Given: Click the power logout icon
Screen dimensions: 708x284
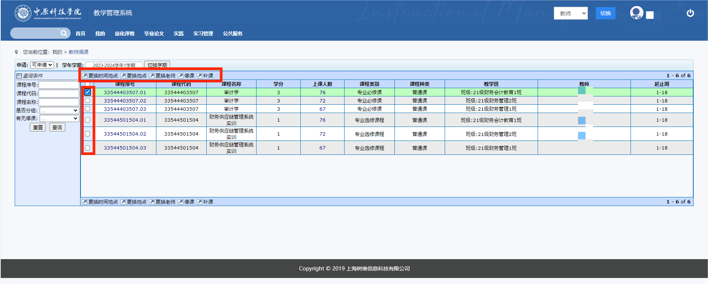Looking at the screenshot, I should pyautogui.click(x=690, y=13).
